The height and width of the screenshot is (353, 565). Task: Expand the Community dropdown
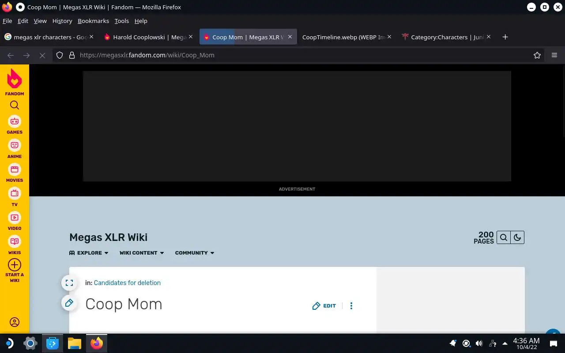[195, 253]
